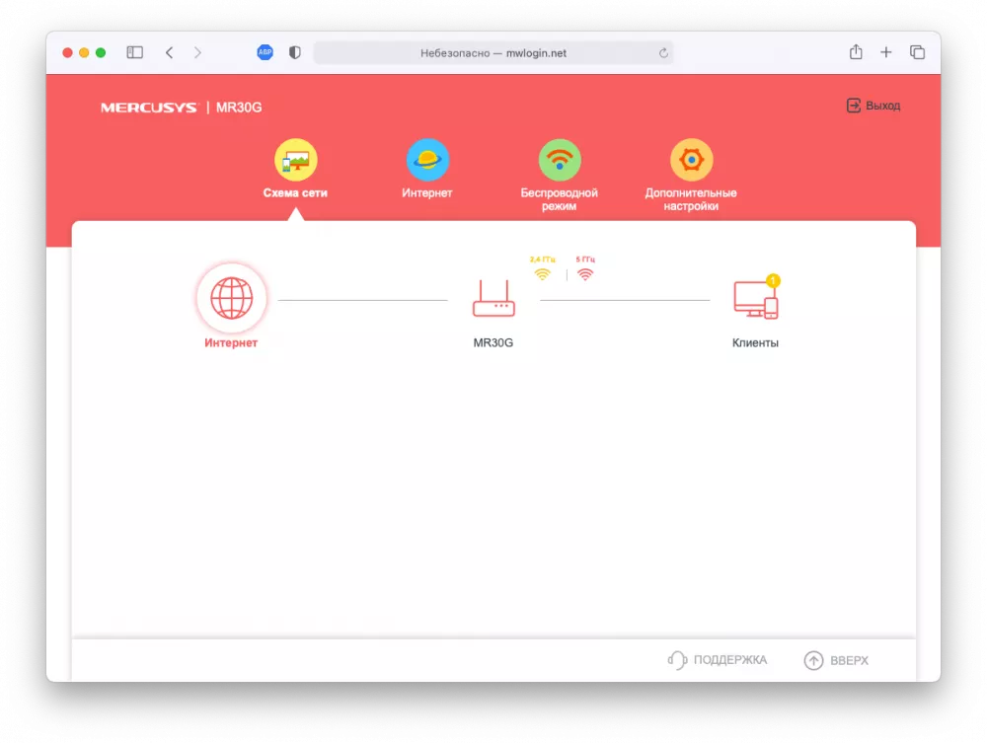Open the Интернет planet tab in the header
The height and width of the screenshot is (743, 987).
tap(427, 169)
